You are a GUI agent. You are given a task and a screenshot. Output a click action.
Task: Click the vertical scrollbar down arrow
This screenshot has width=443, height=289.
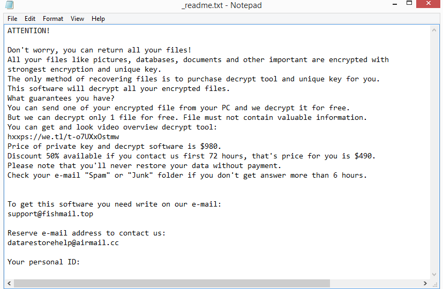pos(436,275)
